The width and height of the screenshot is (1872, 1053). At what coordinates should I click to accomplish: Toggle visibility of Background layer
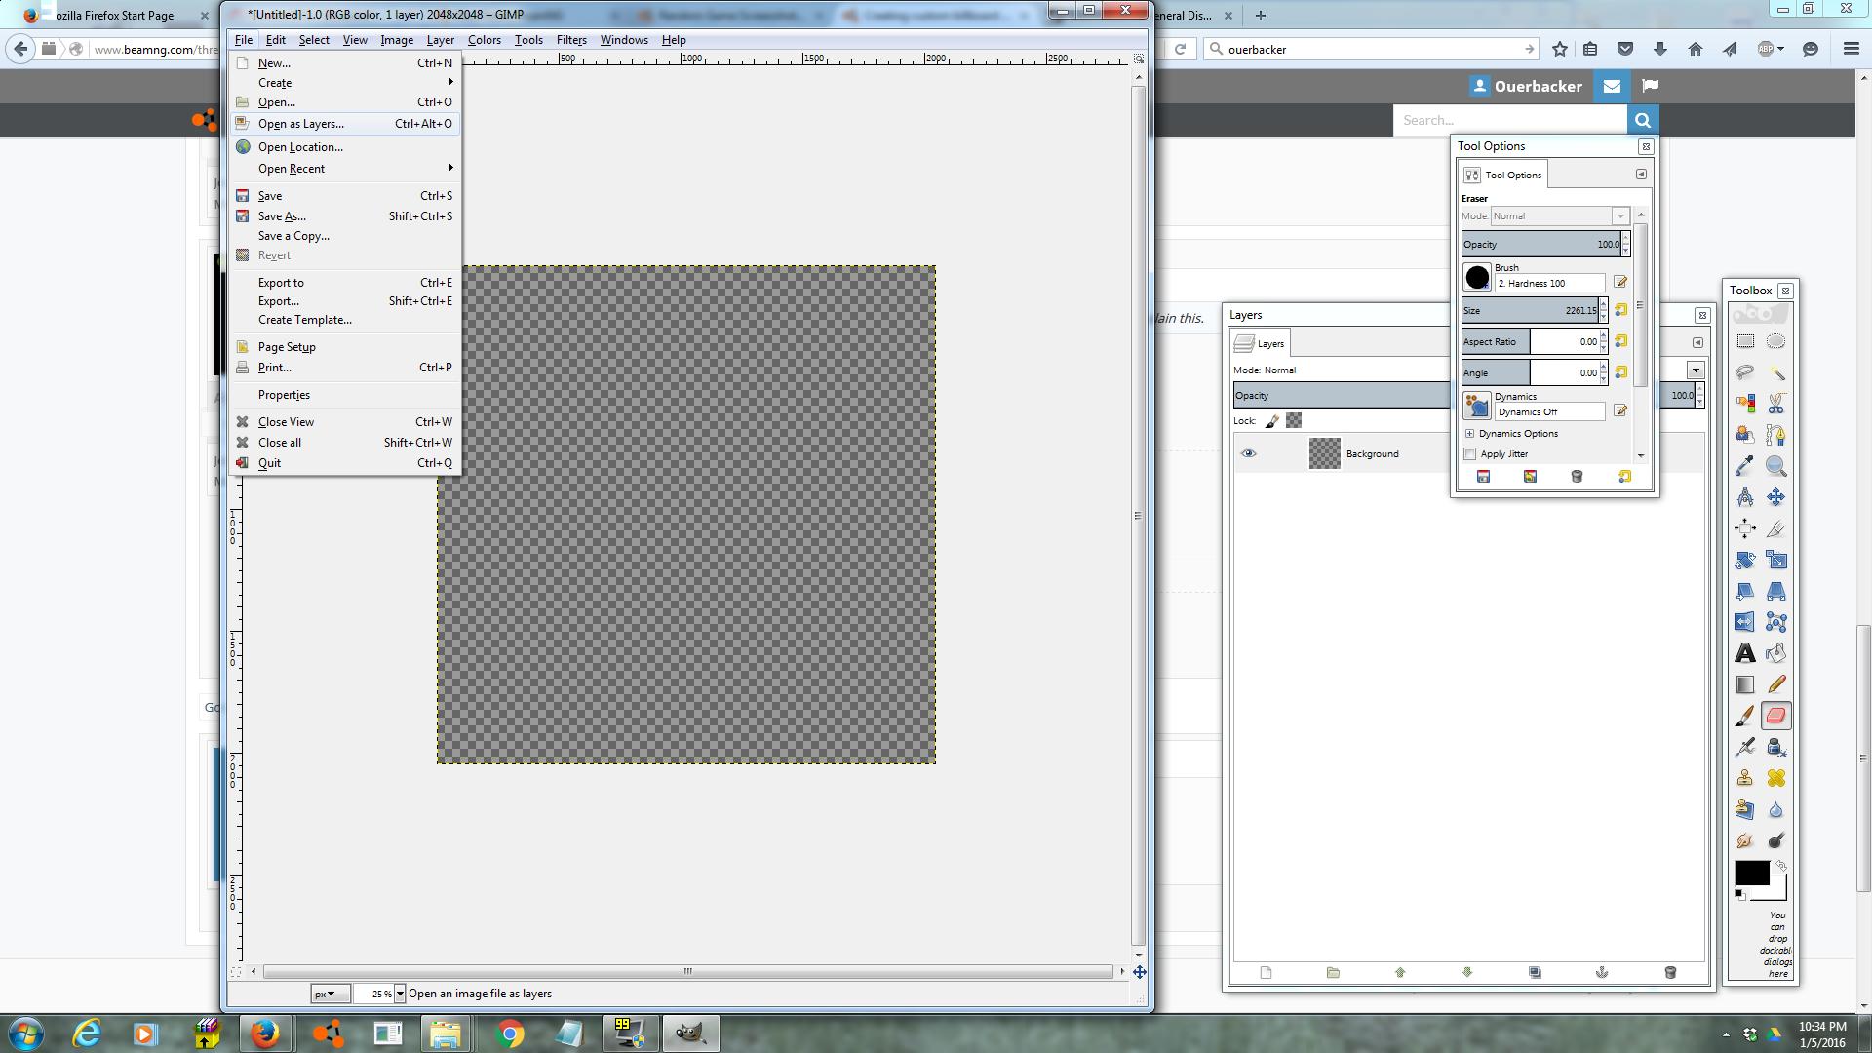point(1248,453)
